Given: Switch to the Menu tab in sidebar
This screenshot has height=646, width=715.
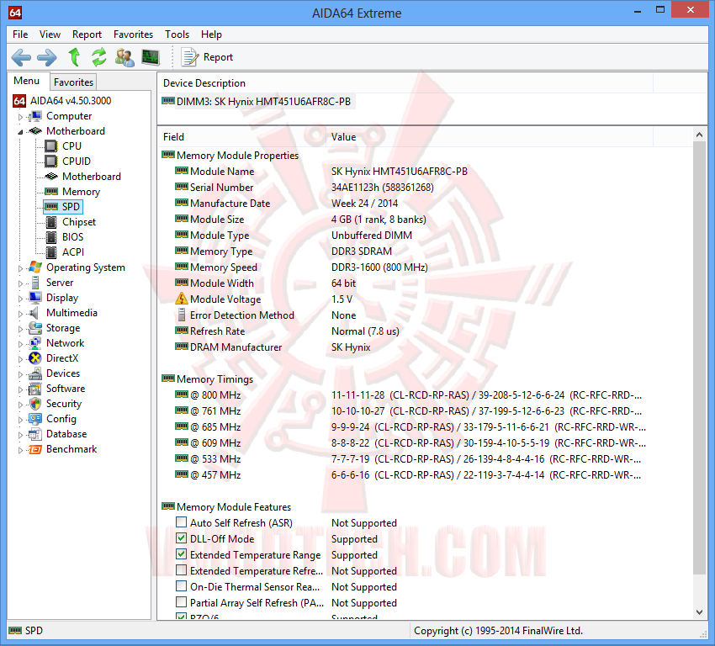Looking at the screenshot, I should pos(26,81).
